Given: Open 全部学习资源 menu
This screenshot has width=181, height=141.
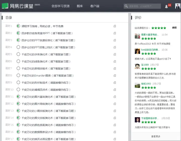Looking at the screenshot, I should [x=61, y=6].
